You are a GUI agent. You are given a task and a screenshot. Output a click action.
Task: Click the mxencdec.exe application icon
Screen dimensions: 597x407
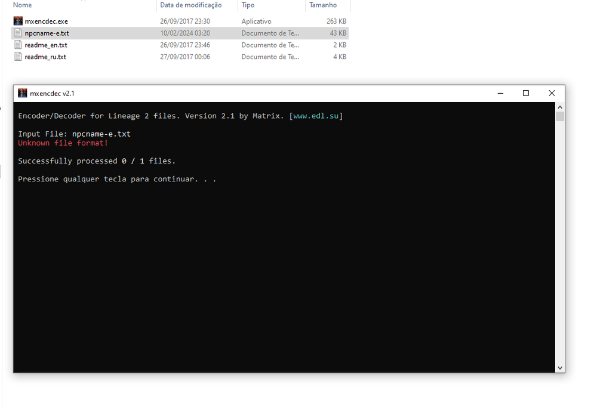point(18,21)
